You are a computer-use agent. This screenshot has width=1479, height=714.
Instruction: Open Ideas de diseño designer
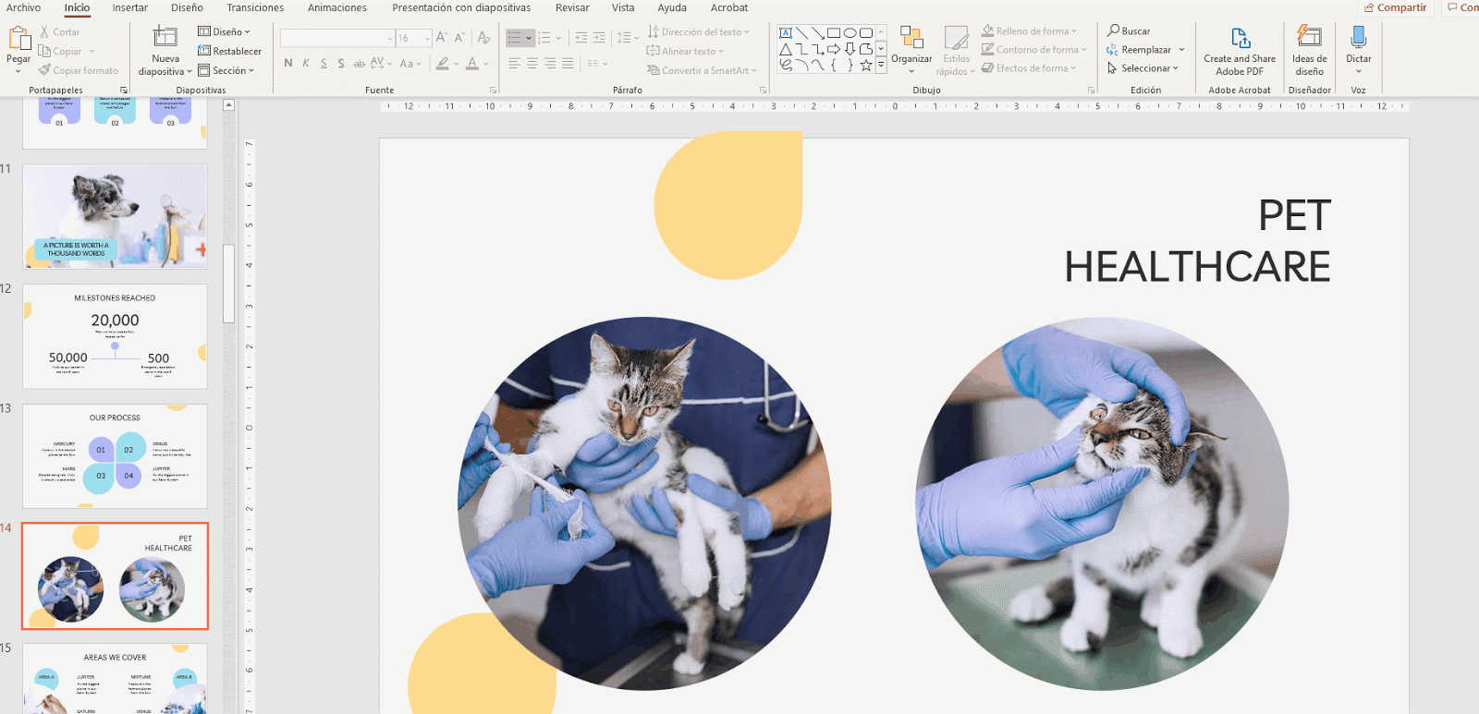coord(1309,51)
